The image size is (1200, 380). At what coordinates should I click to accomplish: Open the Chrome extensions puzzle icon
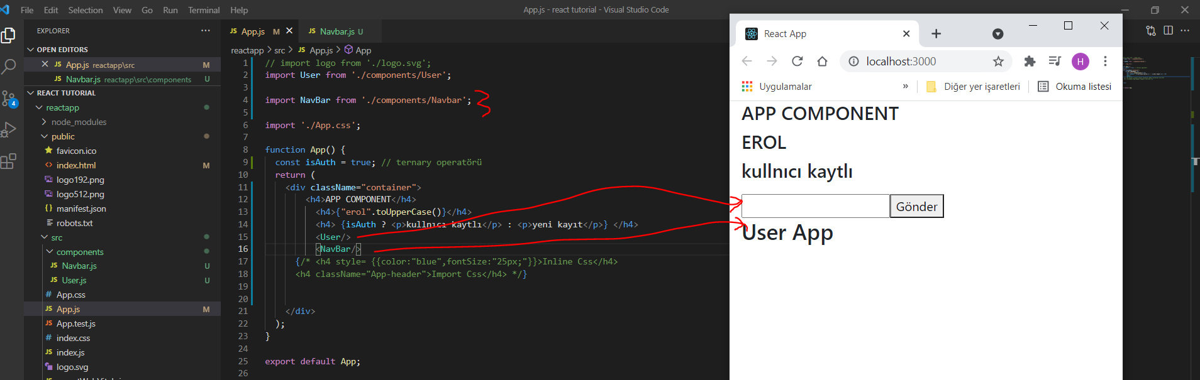coord(1030,61)
